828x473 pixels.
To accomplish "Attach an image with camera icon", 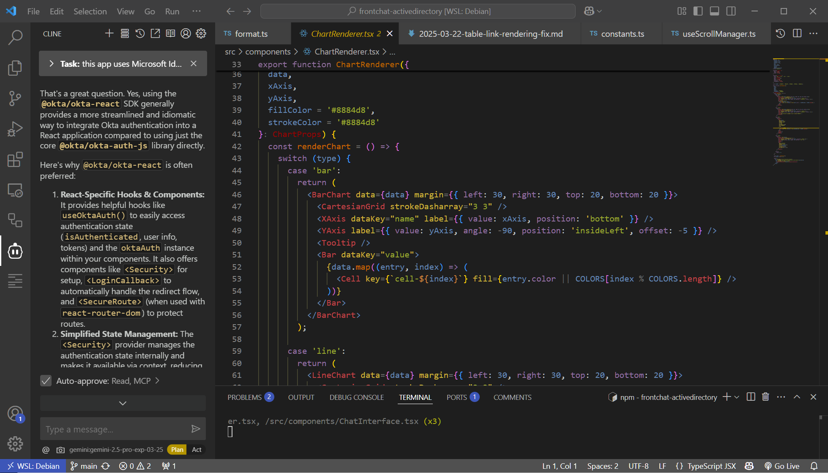I will pyautogui.click(x=60, y=450).
